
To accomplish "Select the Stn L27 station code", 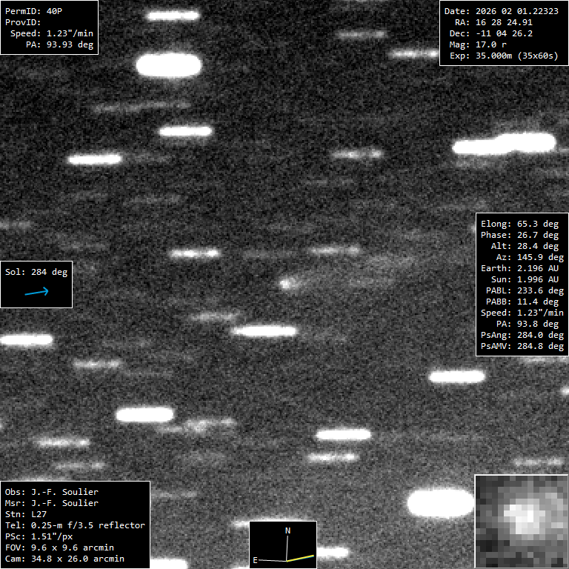I will [x=27, y=514].
